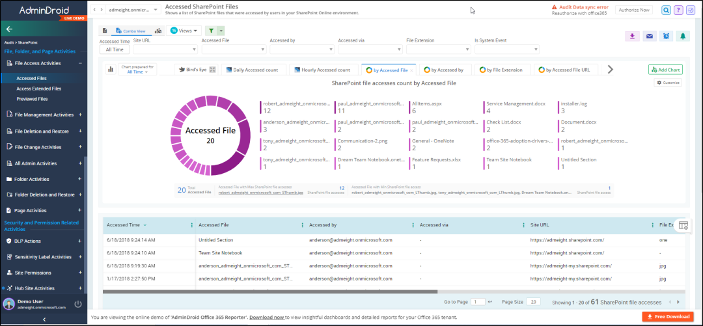Click the 'Download now' link
This screenshot has height=326, width=703.
point(267,317)
